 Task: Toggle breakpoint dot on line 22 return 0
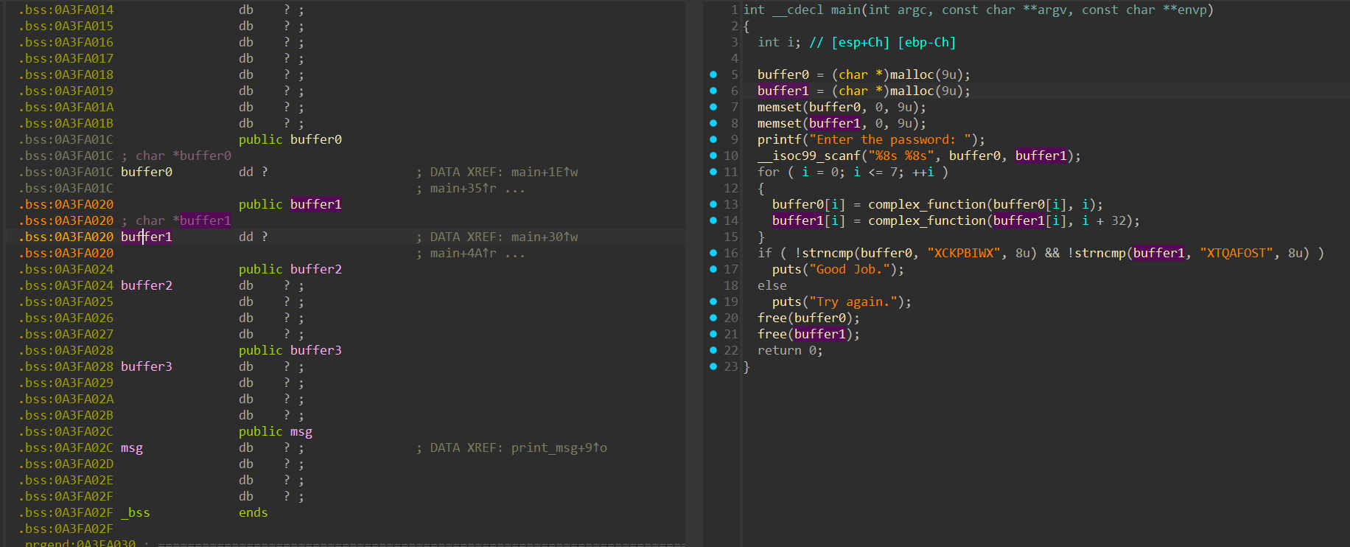pyautogui.click(x=713, y=350)
